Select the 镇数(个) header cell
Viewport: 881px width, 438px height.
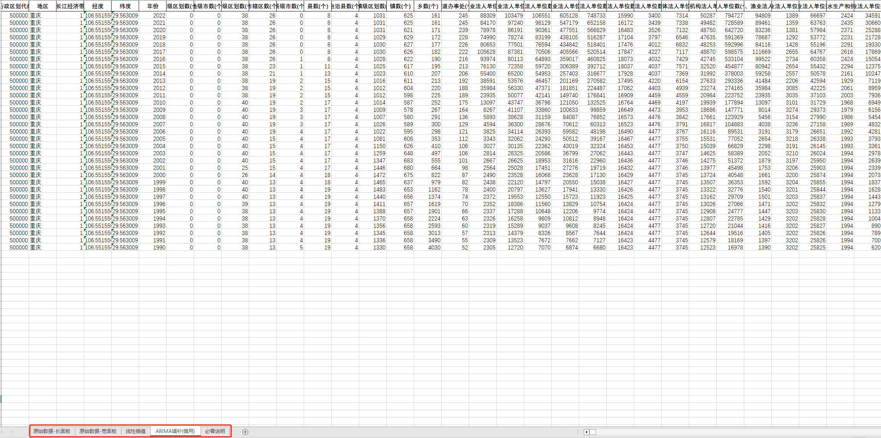[x=400, y=6]
